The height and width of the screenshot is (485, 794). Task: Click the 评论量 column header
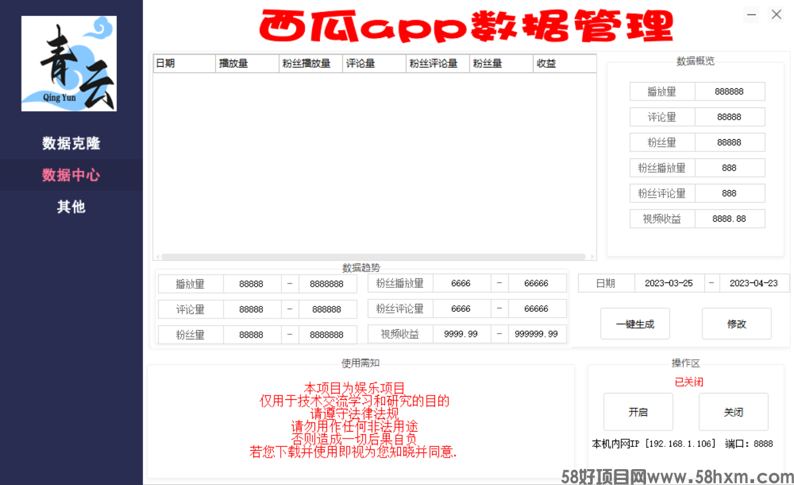374,64
